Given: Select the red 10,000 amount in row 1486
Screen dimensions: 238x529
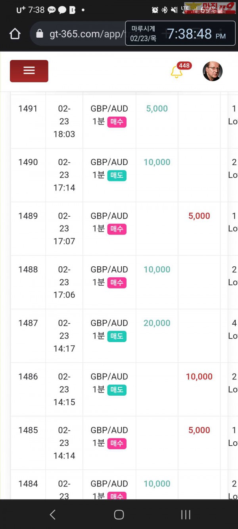Looking at the screenshot, I should tap(199, 377).
